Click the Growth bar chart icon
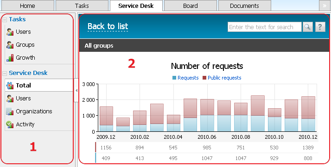 [10, 58]
